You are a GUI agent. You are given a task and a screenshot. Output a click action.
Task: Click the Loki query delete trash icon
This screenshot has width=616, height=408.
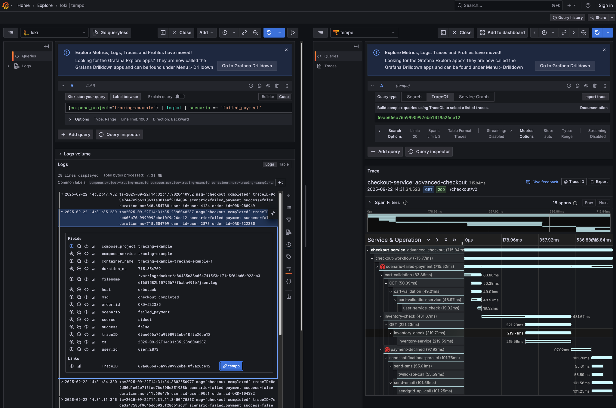277,86
